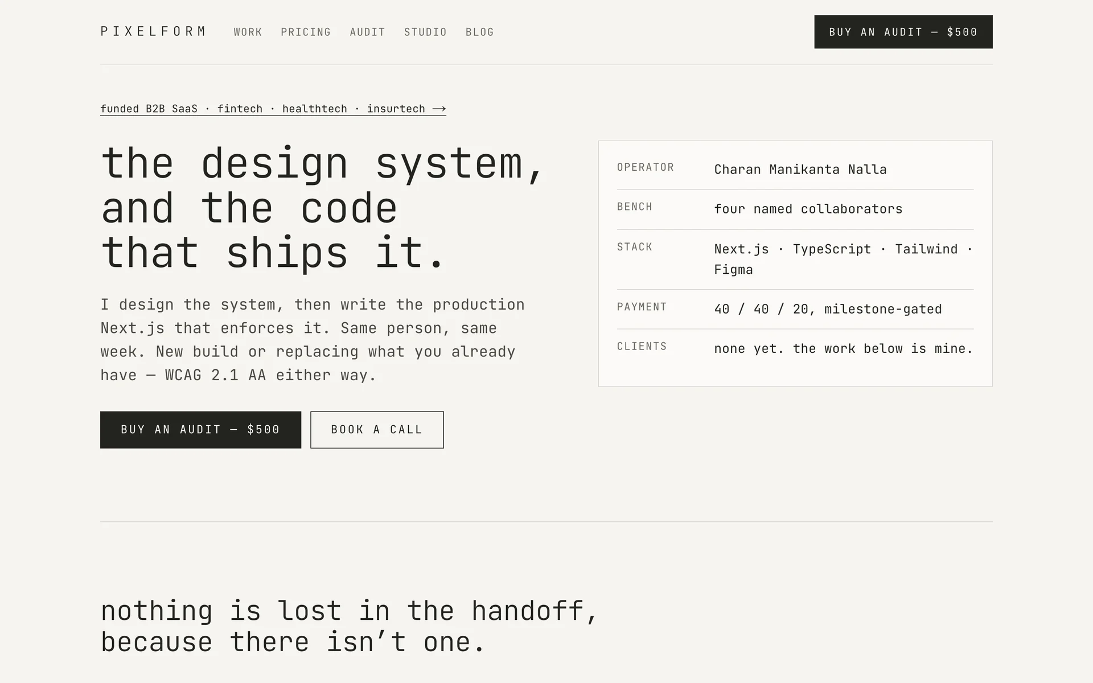
Task: Click the Book a Call button
Action: click(377, 430)
